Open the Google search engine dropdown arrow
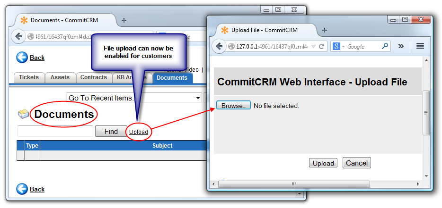Image resolution: width=442 pixels, height=208 pixels. tap(344, 47)
